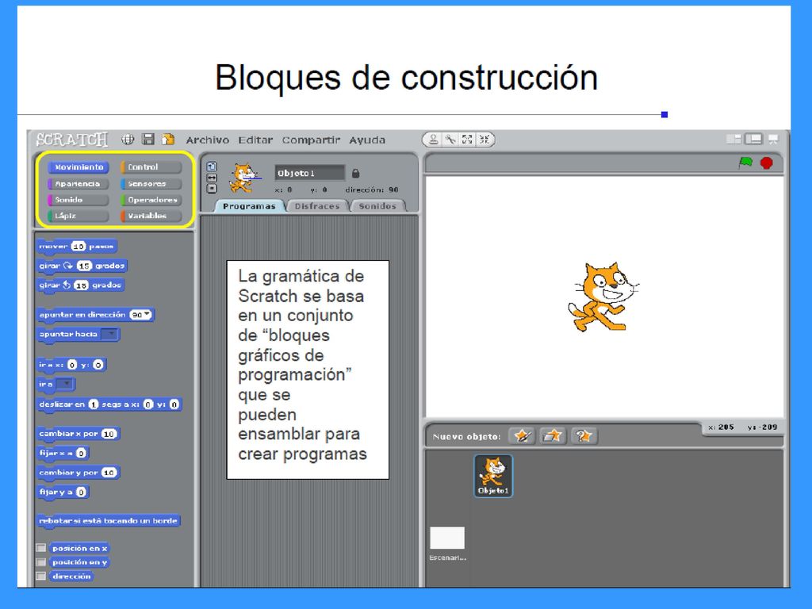Click the 0 field in 'fijar x a' block
This screenshot has width=812, height=609.
pyautogui.click(x=81, y=453)
